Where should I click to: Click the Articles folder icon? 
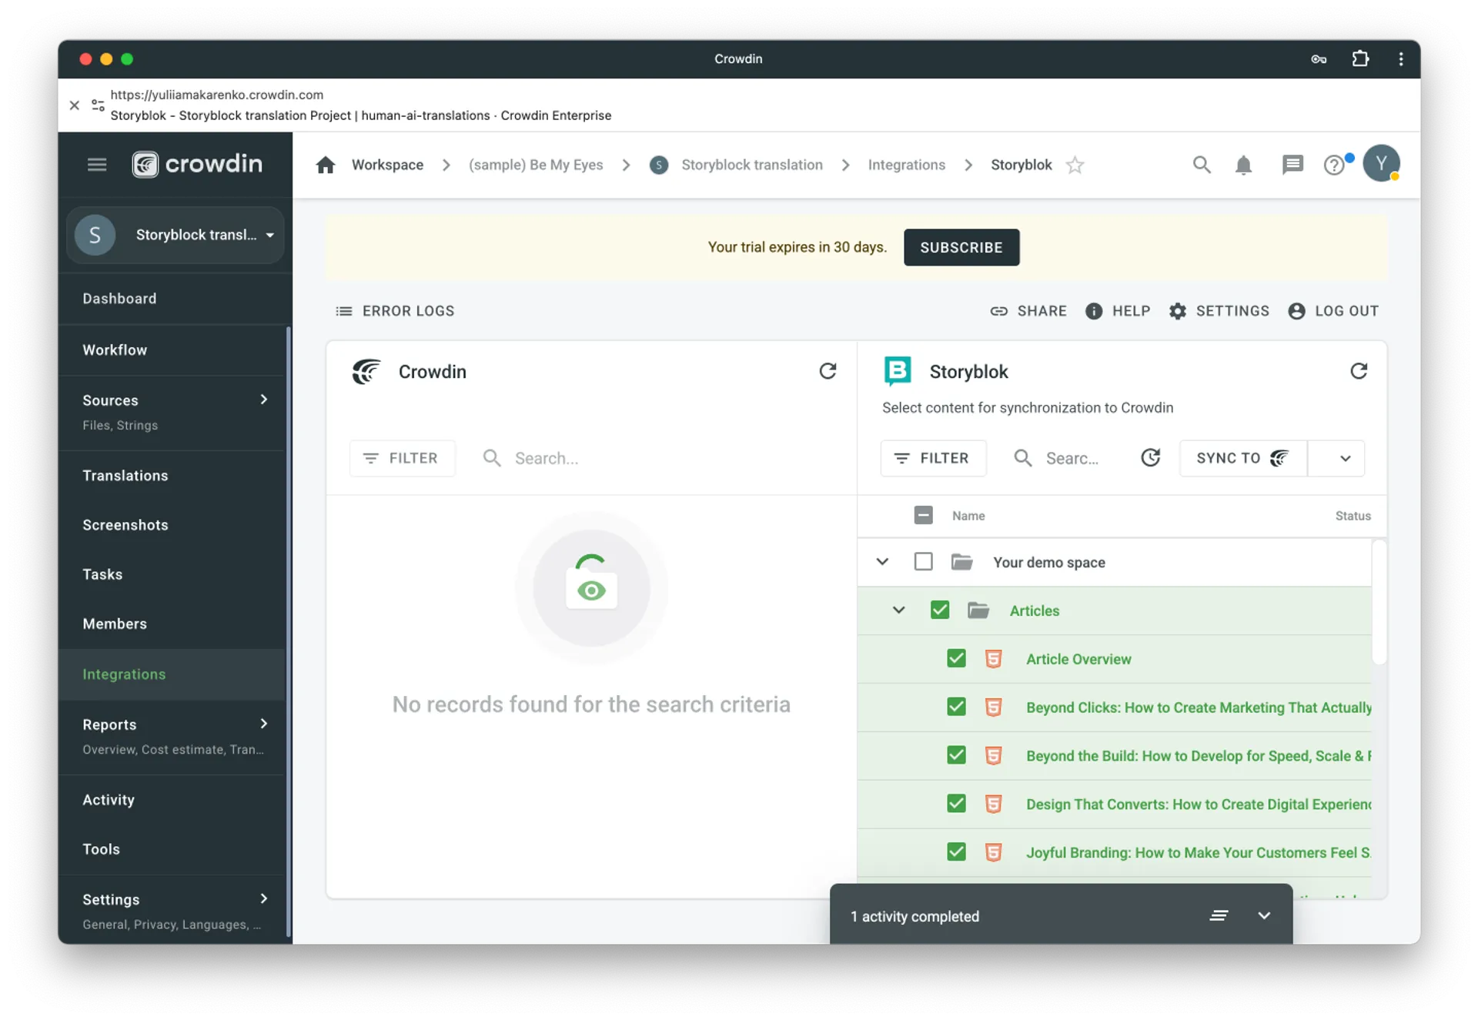[x=978, y=610]
